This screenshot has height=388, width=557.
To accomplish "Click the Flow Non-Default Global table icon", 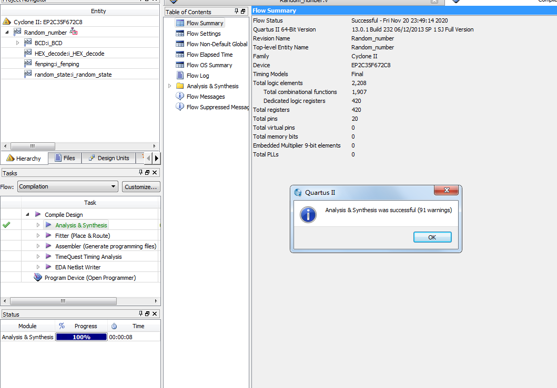I will point(180,44).
